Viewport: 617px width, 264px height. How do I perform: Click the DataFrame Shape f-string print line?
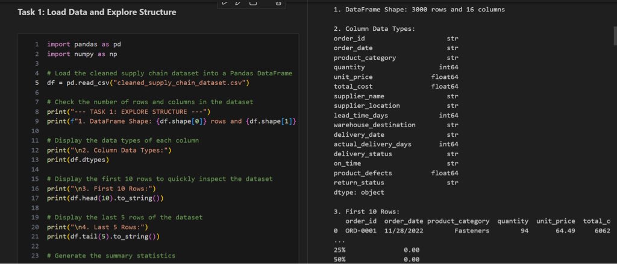click(171, 121)
